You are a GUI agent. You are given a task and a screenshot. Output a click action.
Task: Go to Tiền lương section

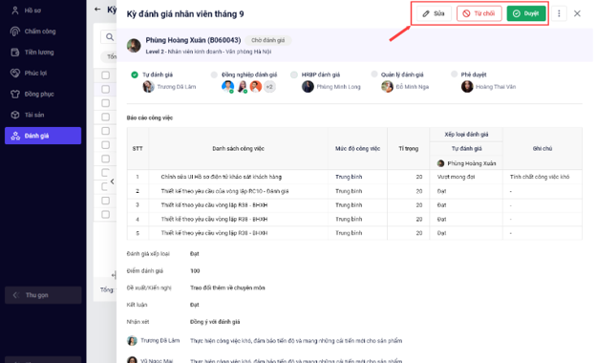(x=43, y=53)
